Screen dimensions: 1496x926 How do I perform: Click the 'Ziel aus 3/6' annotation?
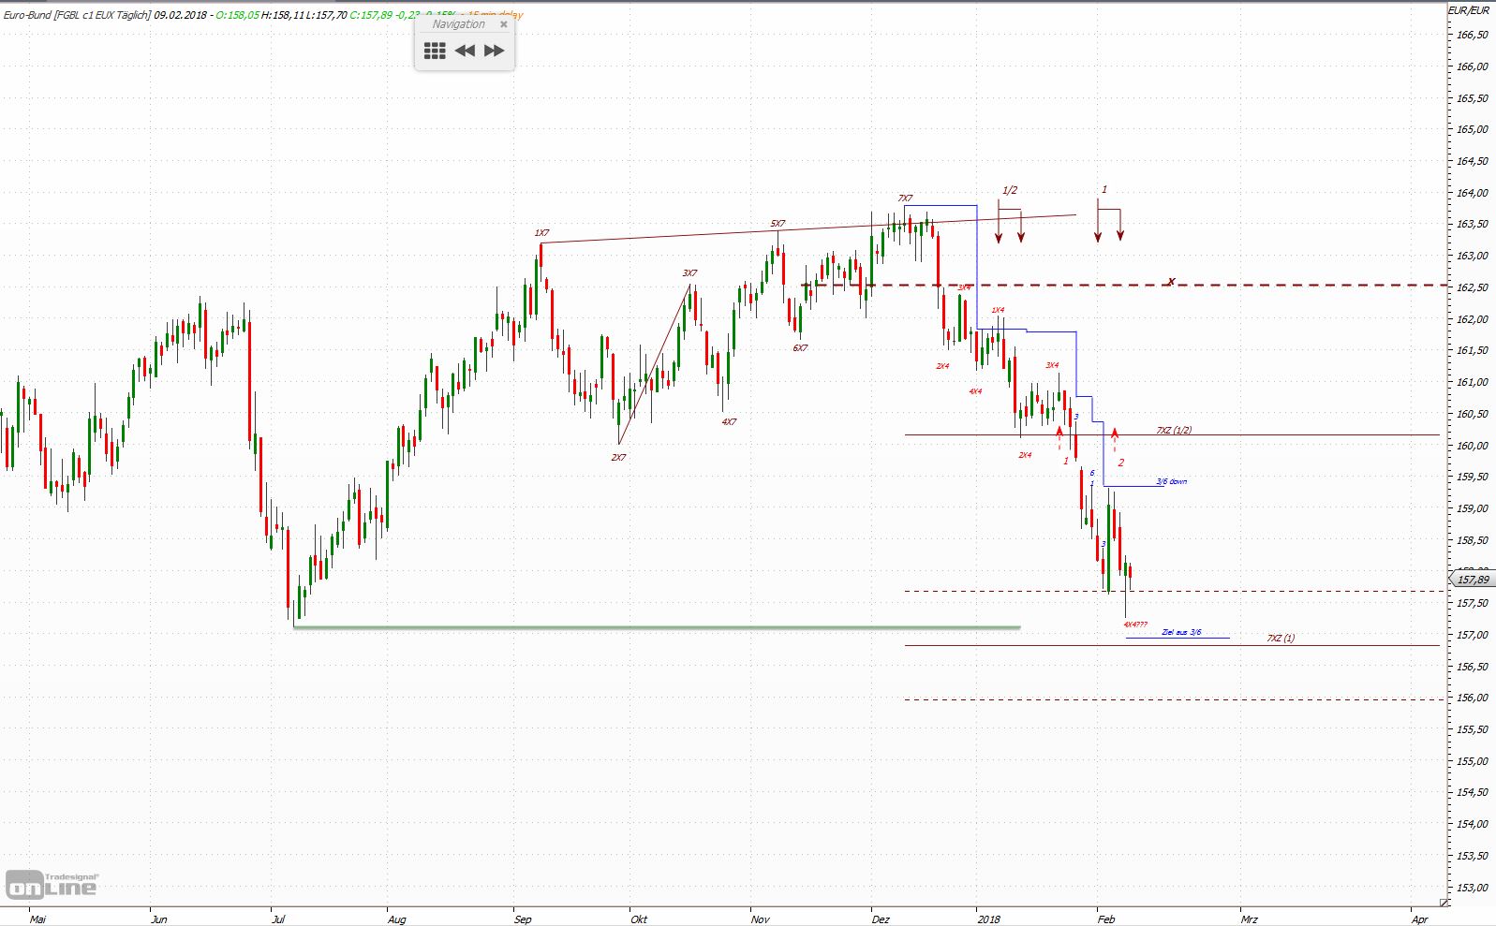coord(1181,633)
